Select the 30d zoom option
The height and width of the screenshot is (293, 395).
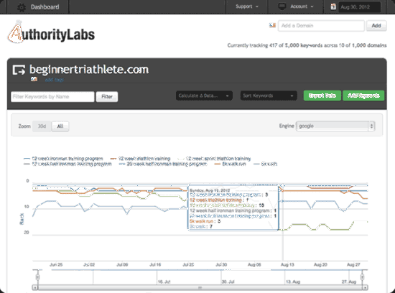pos(42,126)
